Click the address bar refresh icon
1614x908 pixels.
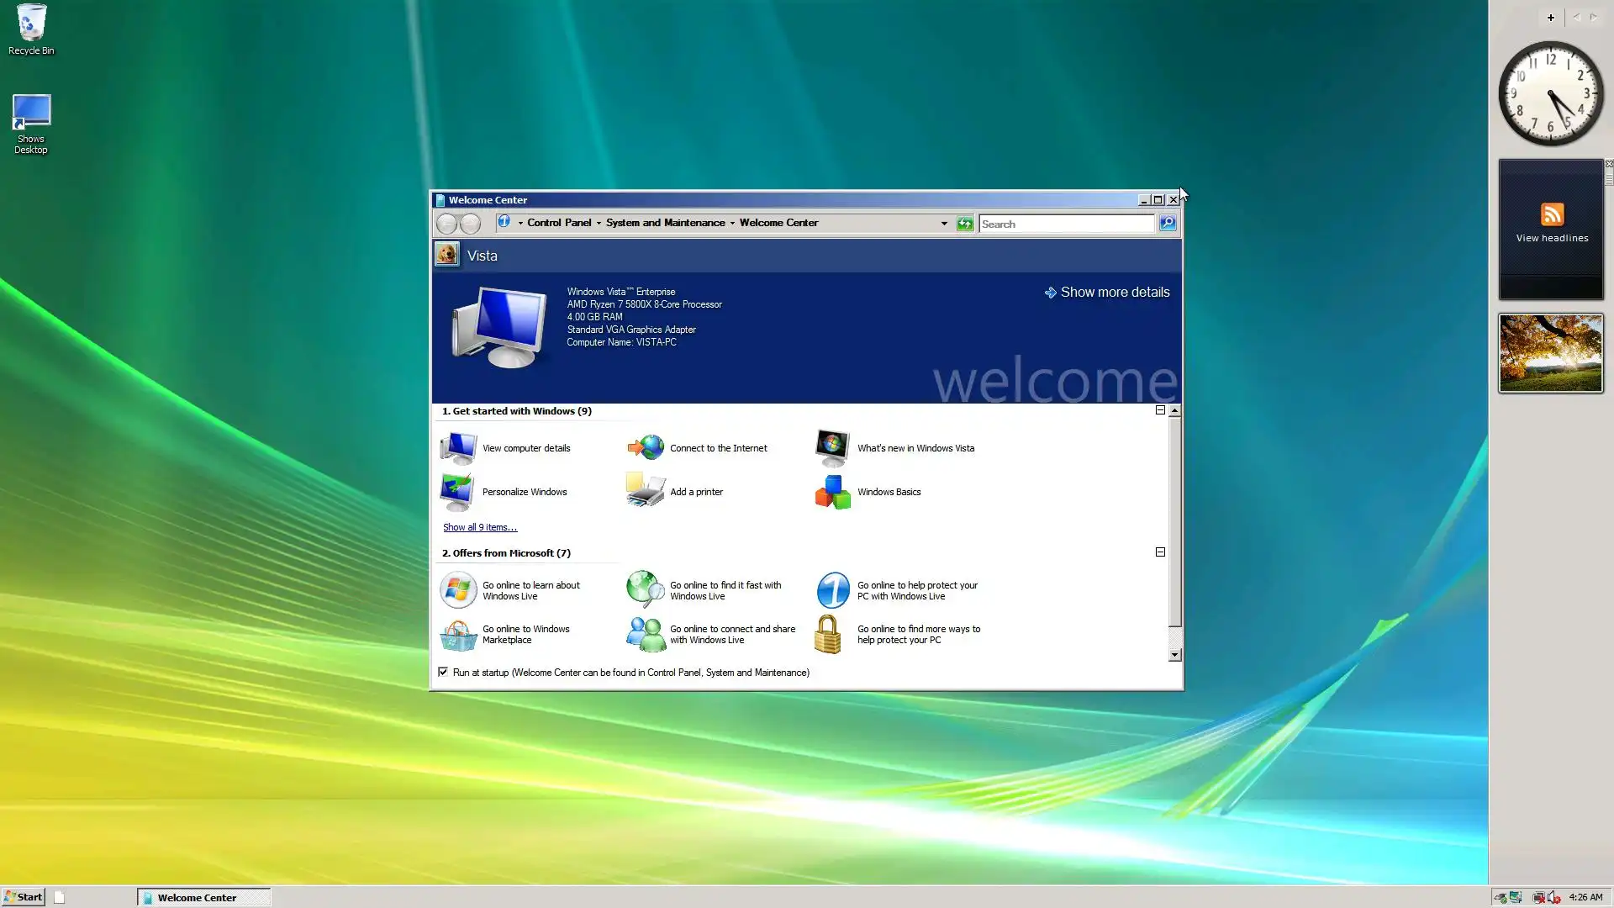tap(965, 224)
